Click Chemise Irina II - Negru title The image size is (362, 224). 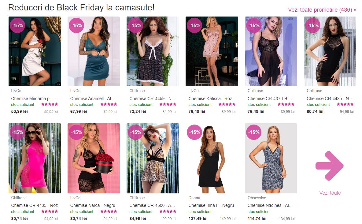click(x=211, y=205)
